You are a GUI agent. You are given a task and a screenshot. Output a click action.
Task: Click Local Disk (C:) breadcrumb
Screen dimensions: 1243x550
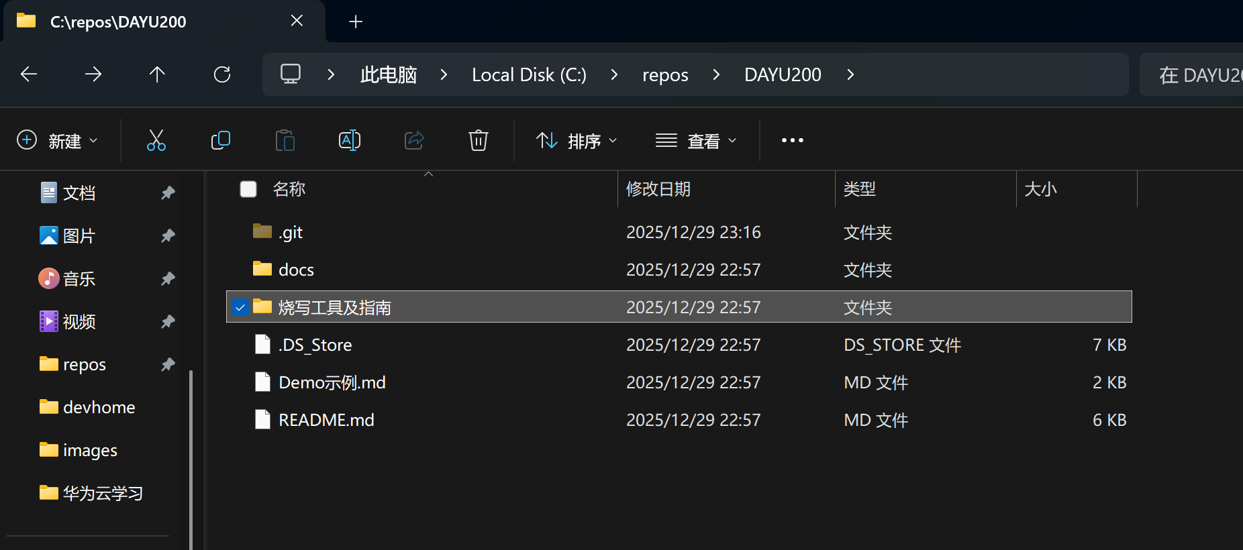[x=529, y=74]
